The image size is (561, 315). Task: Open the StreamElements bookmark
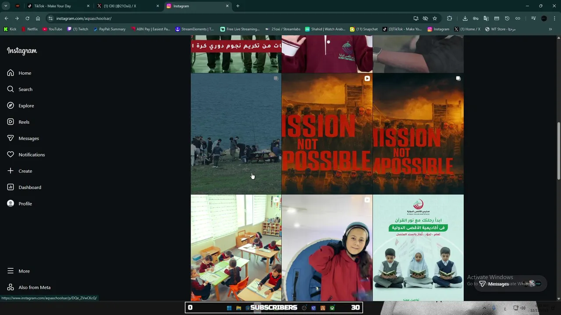[195, 29]
